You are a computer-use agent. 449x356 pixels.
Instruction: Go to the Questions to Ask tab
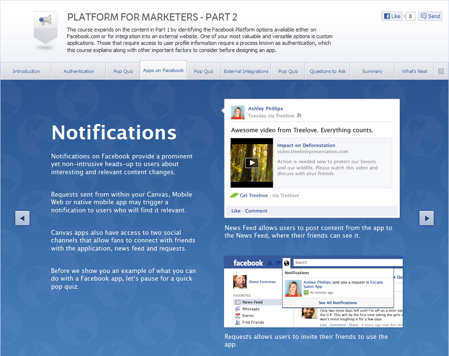coord(327,71)
